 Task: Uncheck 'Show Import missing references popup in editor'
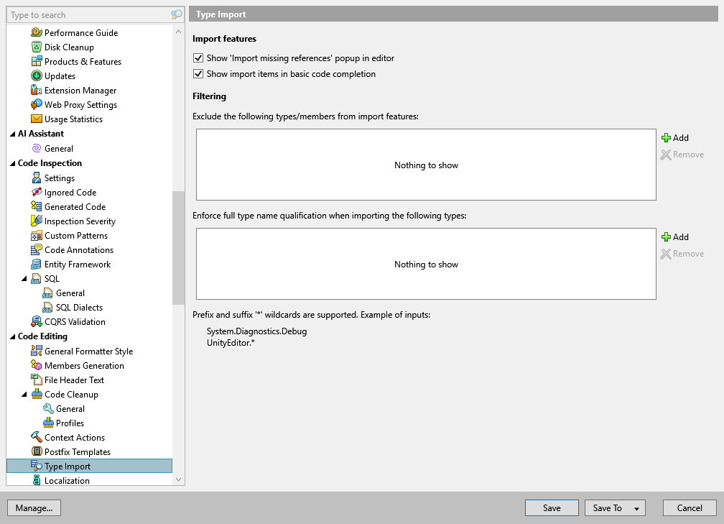[198, 58]
